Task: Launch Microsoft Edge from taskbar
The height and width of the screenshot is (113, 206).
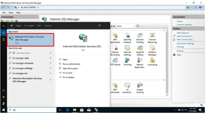Action: pyautogui.click(x=67, y=110)
